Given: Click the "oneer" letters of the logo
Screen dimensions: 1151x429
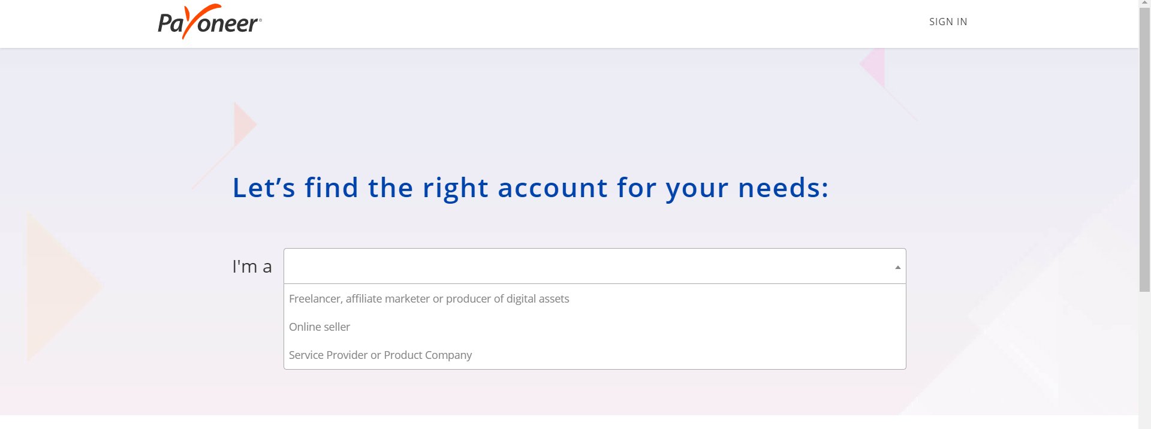Looking at the screenshot, I should click(228, 24).
